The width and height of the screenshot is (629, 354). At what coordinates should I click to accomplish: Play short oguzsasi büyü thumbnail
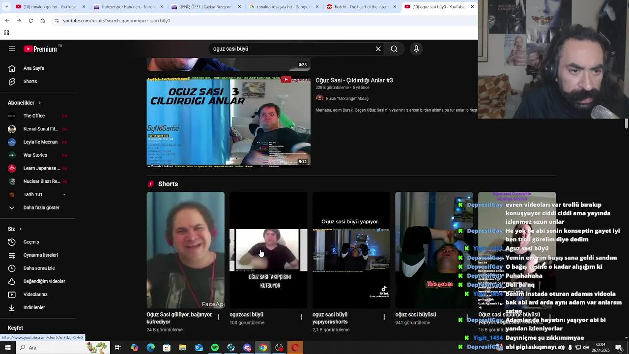click(x=268, y=250)
